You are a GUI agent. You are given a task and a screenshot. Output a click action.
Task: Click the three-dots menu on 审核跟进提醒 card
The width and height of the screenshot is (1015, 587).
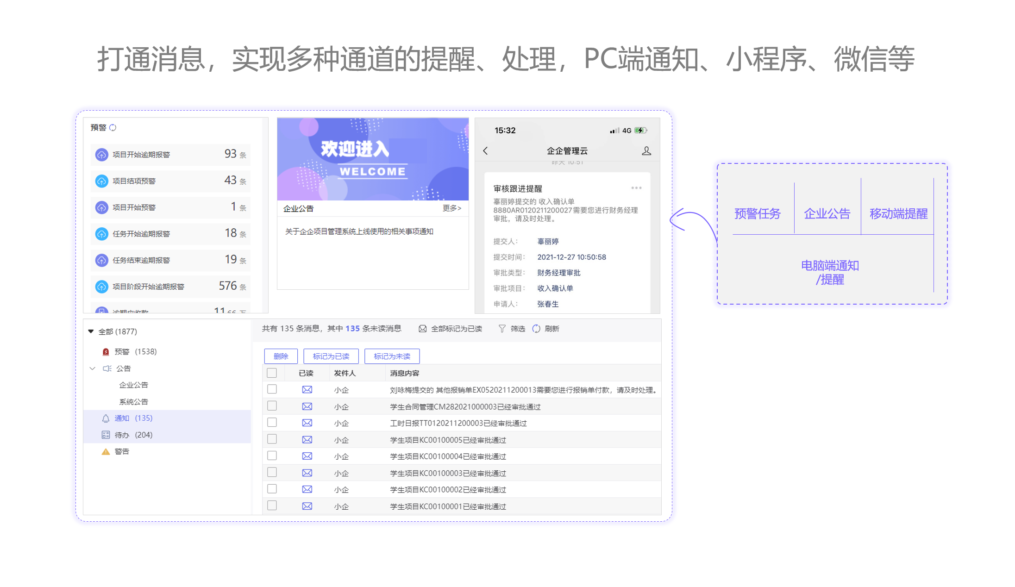click(x=636, y=188)
